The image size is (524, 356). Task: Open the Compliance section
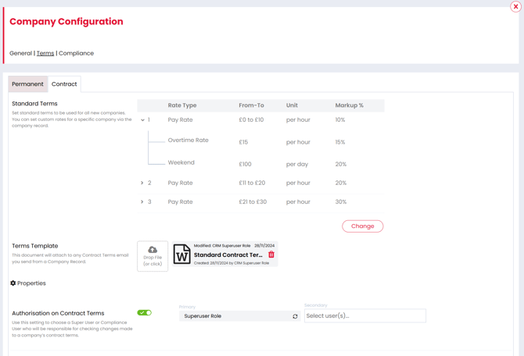76,53
